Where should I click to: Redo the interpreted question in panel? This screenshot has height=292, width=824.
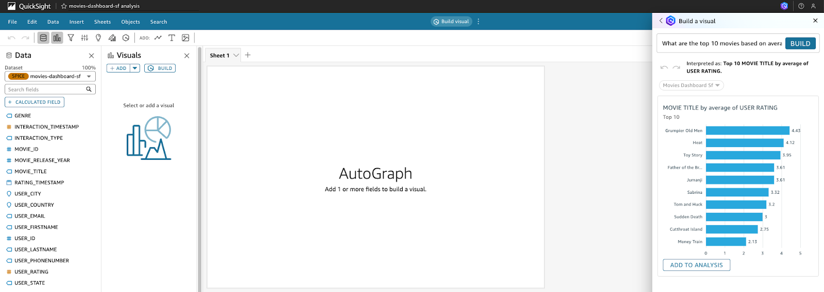point(676,67)
